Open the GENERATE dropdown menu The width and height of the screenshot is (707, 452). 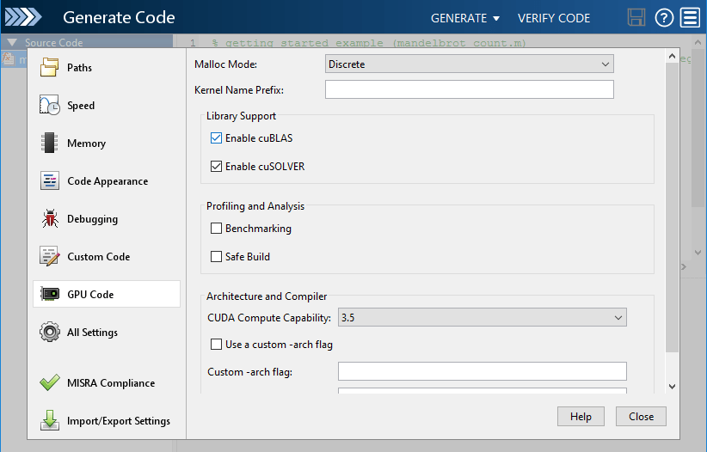(x=465, y=18)
